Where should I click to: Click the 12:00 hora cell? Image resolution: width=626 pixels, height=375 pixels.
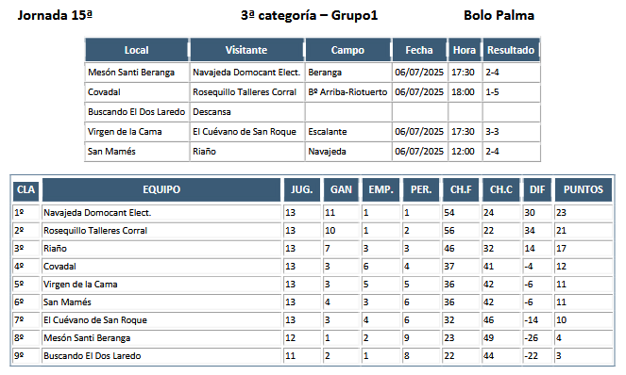point(465,152)
